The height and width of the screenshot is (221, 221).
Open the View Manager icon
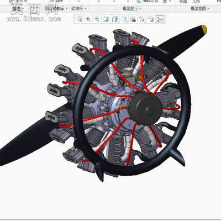(133, 19)
